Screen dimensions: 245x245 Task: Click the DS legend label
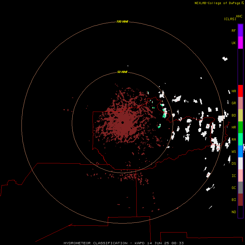(x=234, y=164)
